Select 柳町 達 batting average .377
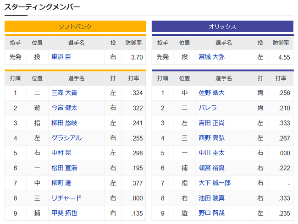Image resolution: width=298 pixels, height=224 pixels. (x=137, y=183)
